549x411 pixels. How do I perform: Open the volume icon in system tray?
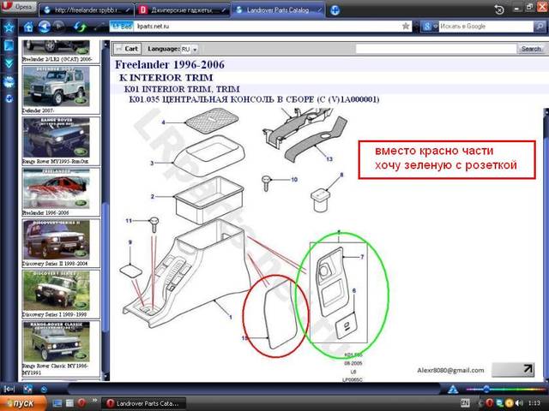[520, 403]
